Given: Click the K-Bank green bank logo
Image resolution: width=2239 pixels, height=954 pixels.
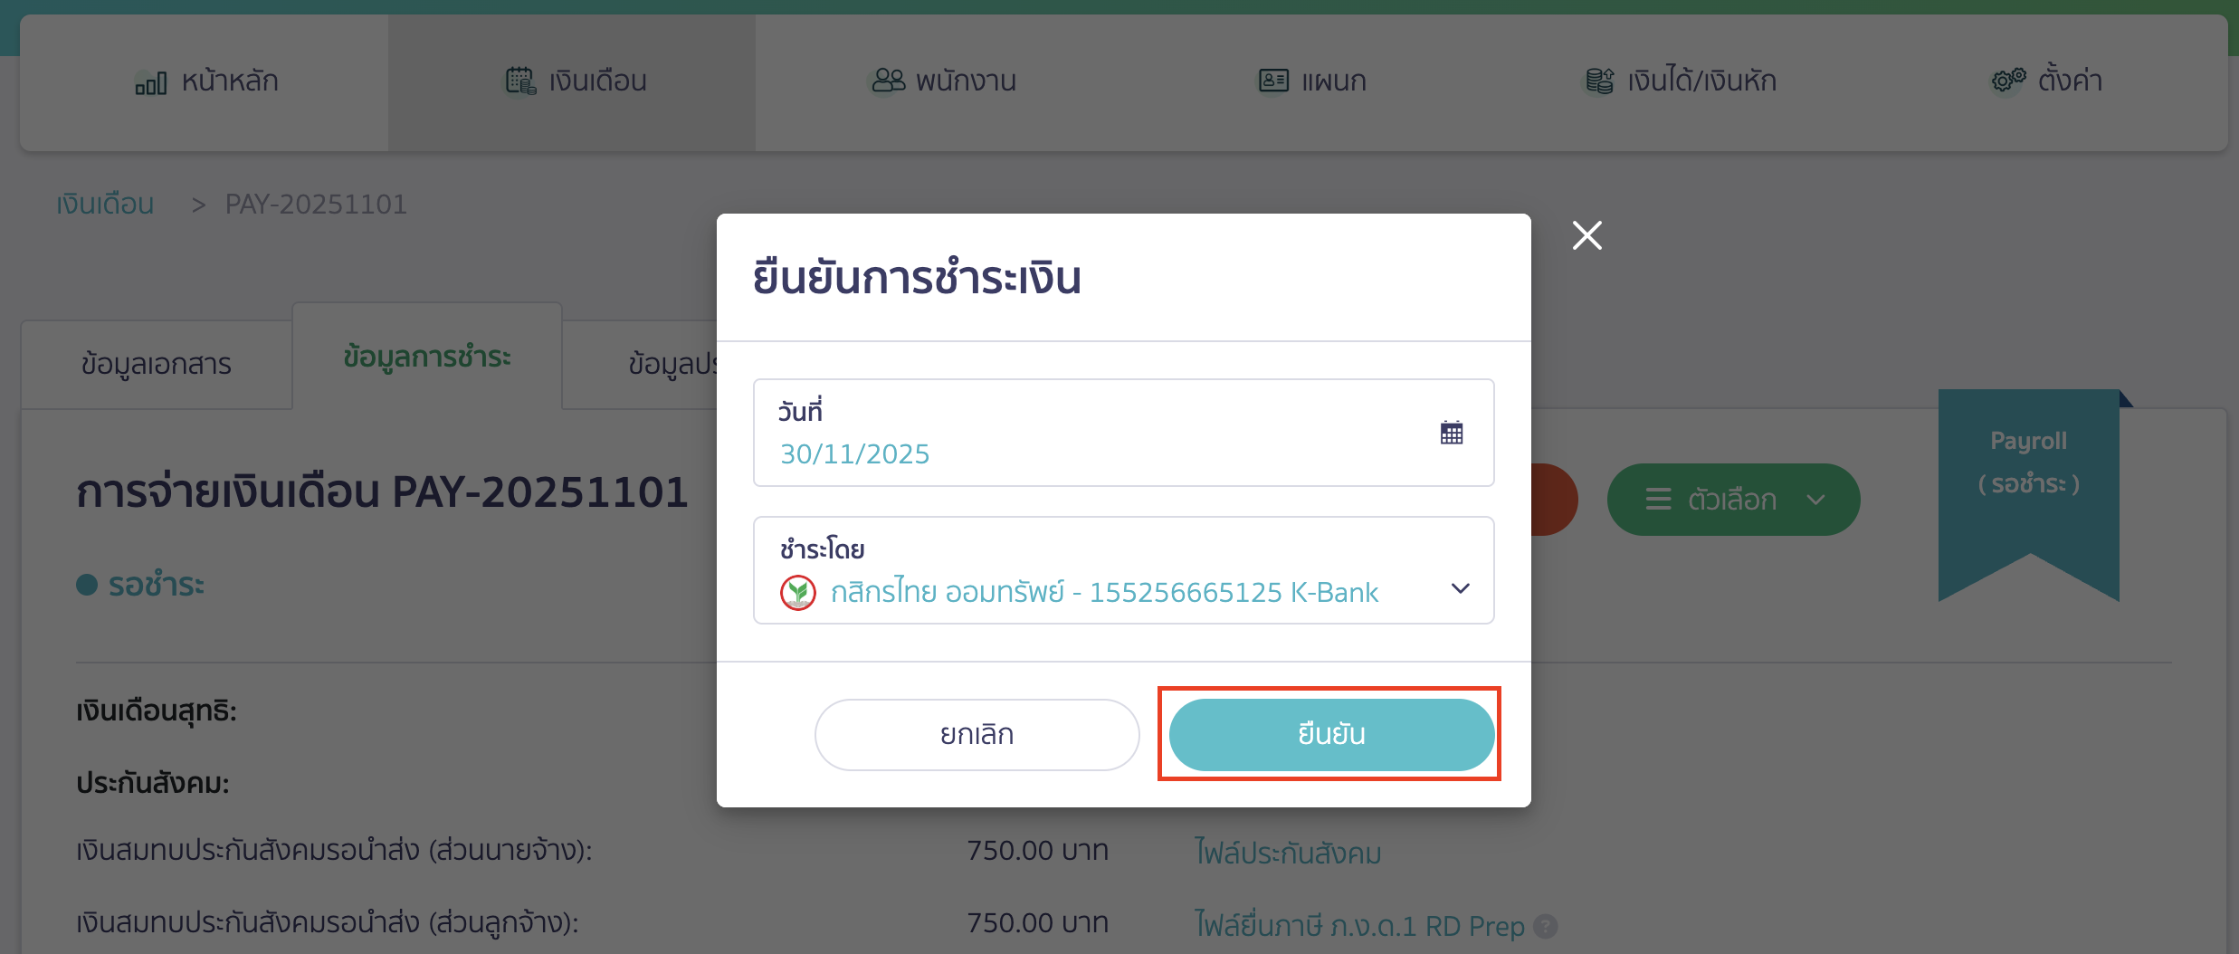Looking at the screenshot, I should [x=798, y=593].
